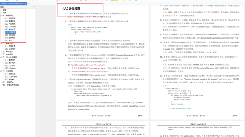Image resolution: width=245 pixels, height=137 pixels.
Task: Jump to (四) OOP规约 section
Action: [10, 27]
